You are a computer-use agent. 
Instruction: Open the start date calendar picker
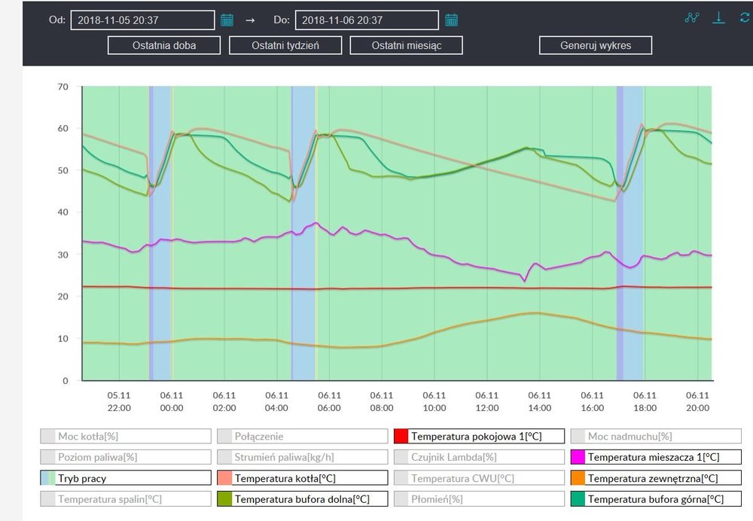coord(227,20)
